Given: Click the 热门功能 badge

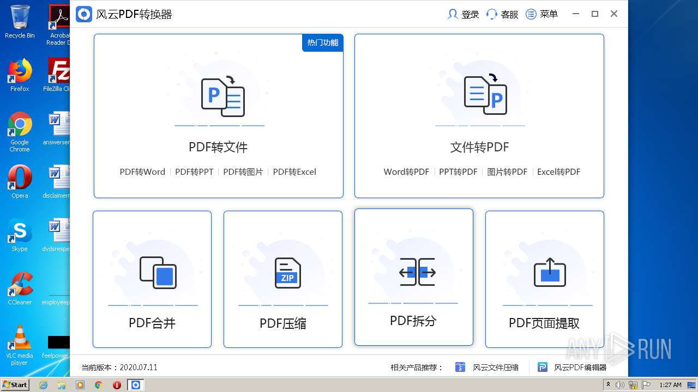Looking at the screenshot, I should point(323,42).
